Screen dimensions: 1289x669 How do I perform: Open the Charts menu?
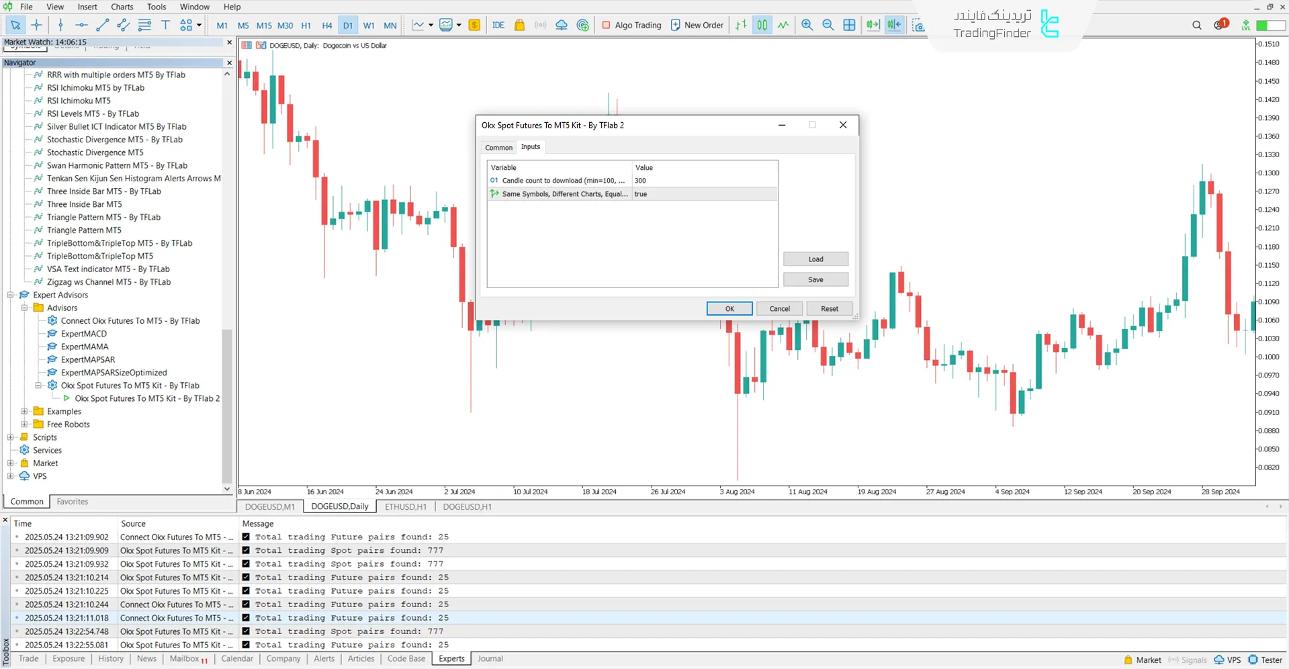tap(122, 7)
